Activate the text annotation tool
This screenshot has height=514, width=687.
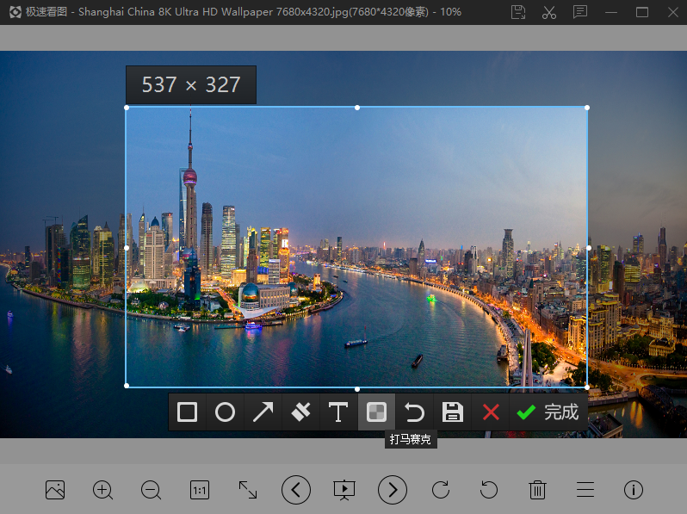pos(338,412)
